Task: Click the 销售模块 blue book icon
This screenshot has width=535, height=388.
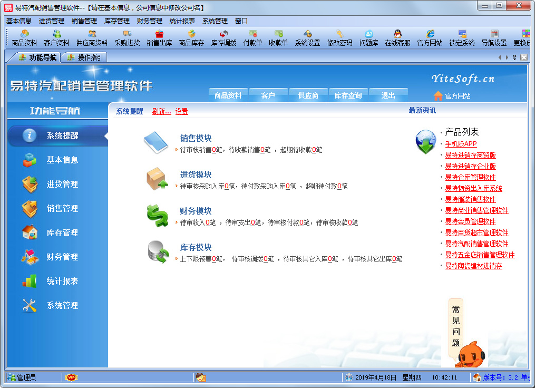Action: click(156, 143)
